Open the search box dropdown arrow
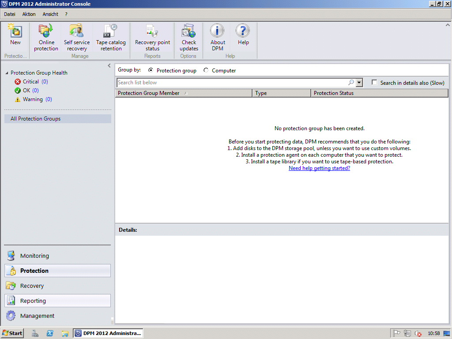Screen dimensions: 452x339 (359, 83)
